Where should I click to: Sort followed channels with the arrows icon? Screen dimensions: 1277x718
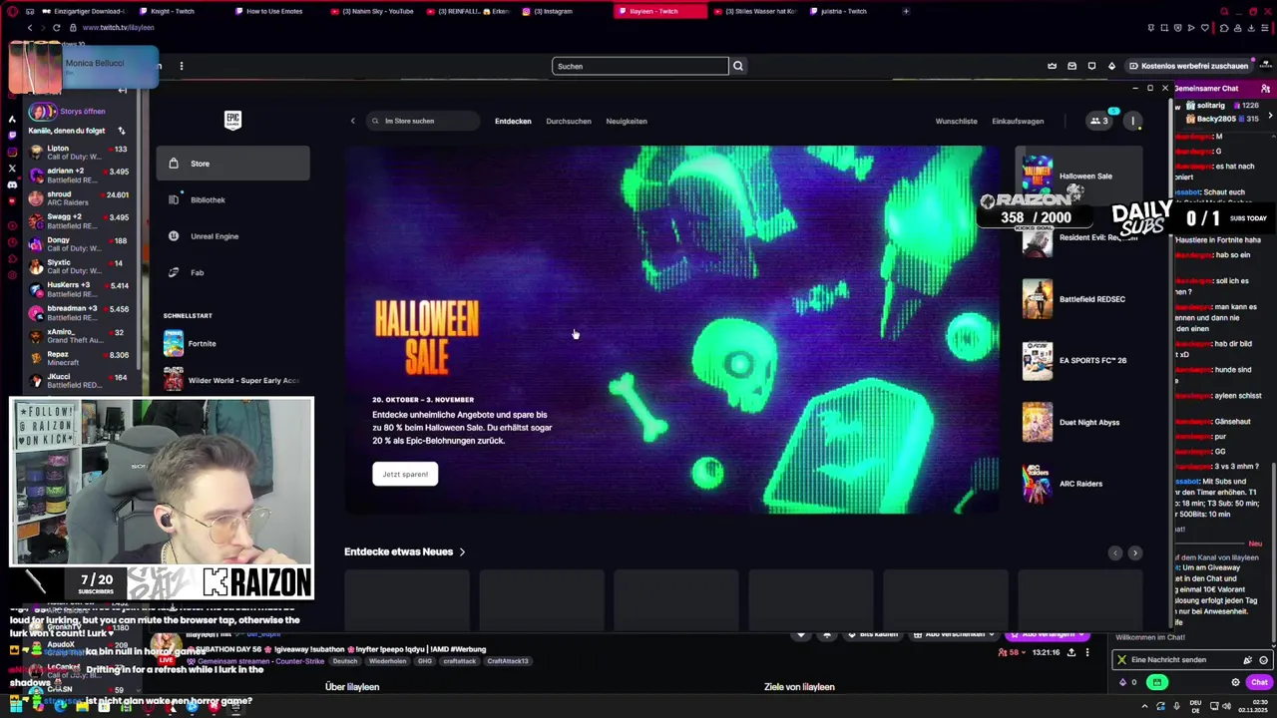122,131
